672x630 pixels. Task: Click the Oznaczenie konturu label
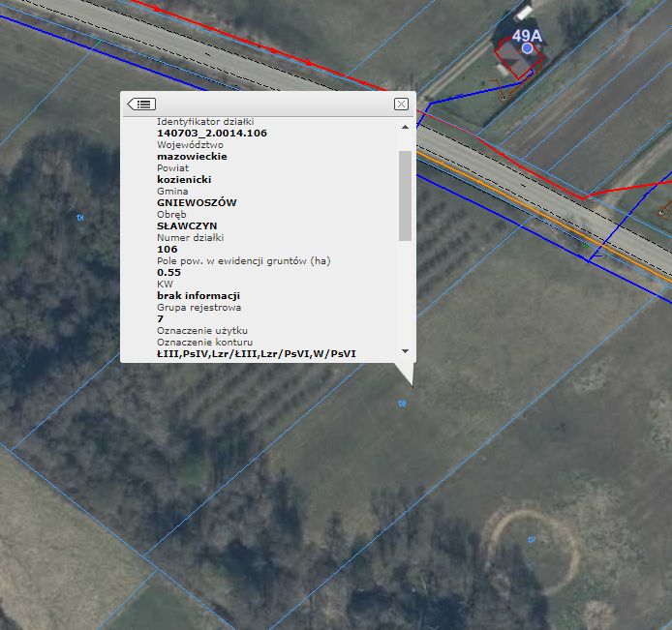coord(205,343)
